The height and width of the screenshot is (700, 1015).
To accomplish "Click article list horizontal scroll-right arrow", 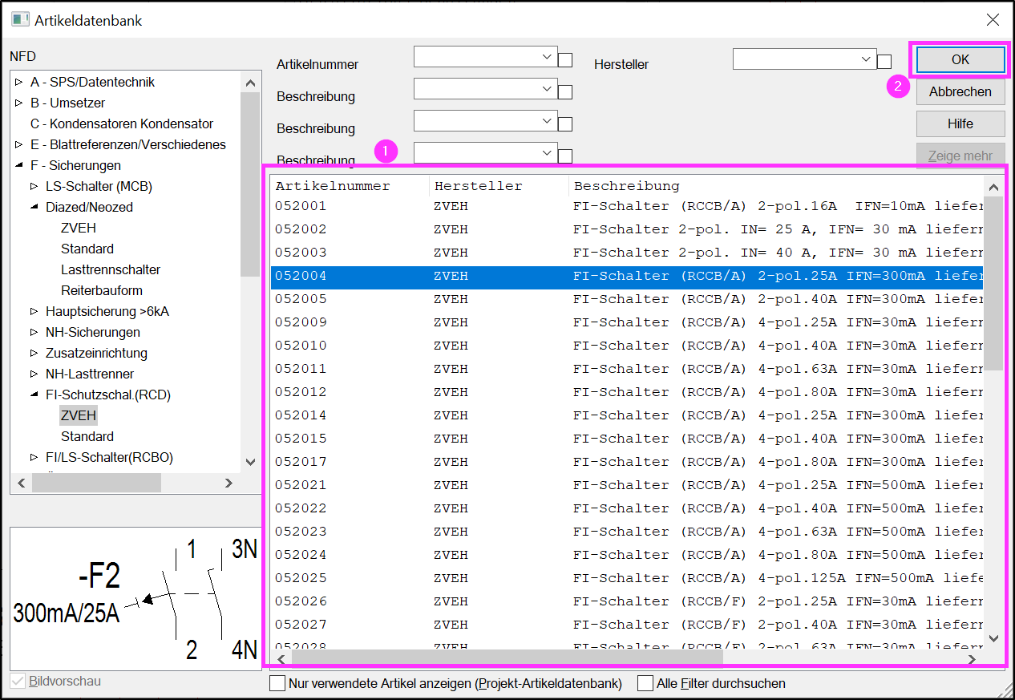I will 972,658.
